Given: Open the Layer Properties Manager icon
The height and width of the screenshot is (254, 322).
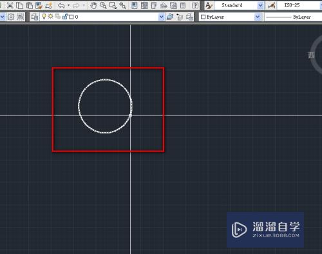Looking at the screenshot, I should [35, 17].
